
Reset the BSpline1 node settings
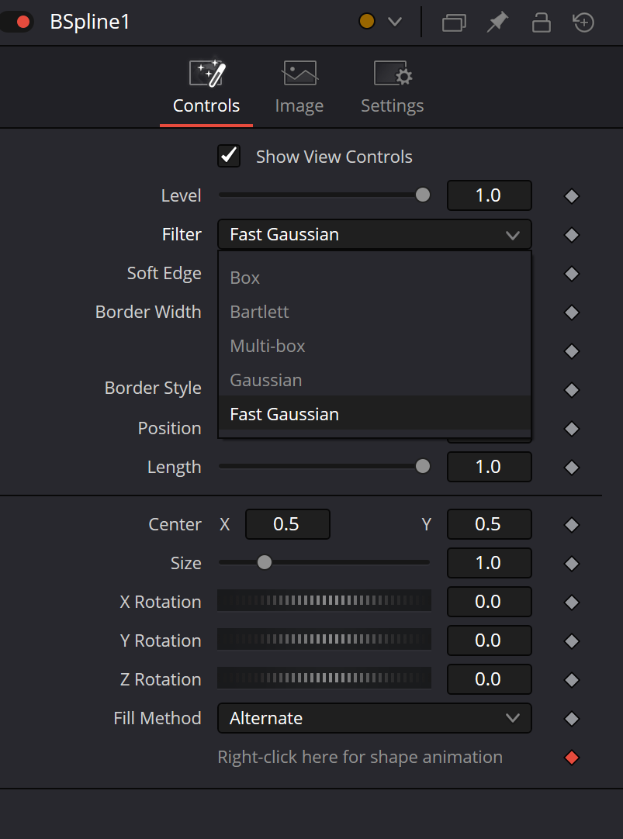coord(583,22)
